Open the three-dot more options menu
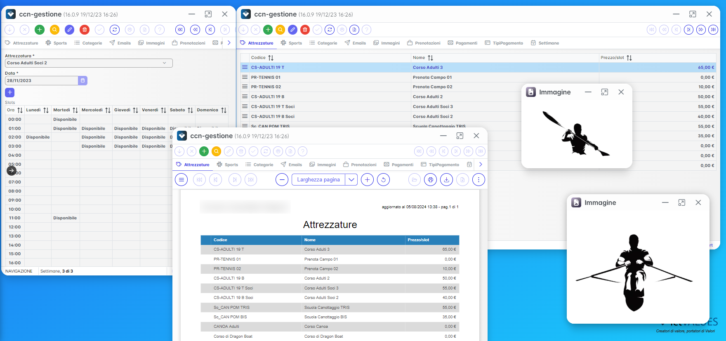 478,180
